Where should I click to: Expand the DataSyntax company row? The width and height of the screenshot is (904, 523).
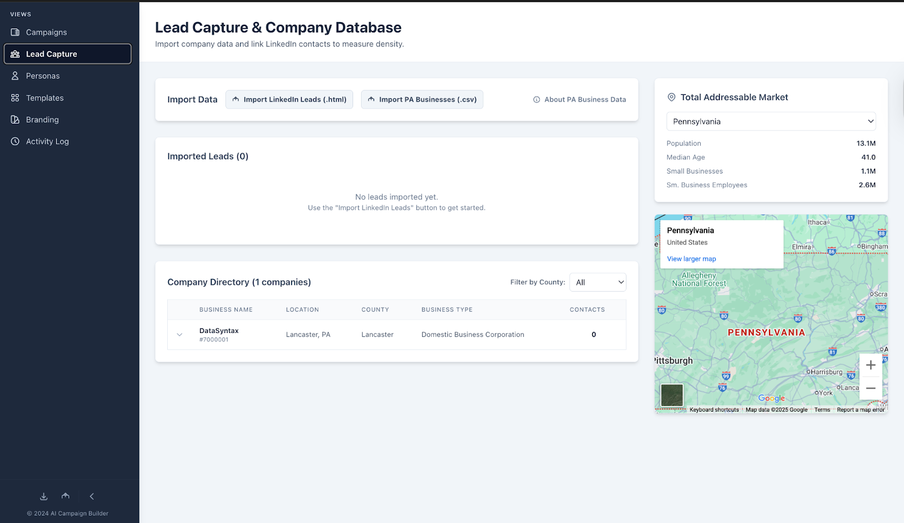click(180, 335)
